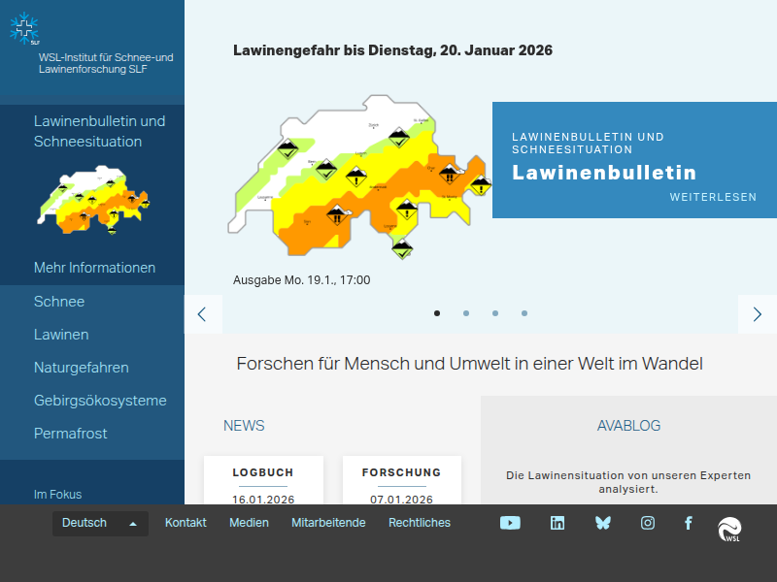Click the SLF snowflake logo
This screenshot has width=777, height=582.
click(x=24, y=29)
